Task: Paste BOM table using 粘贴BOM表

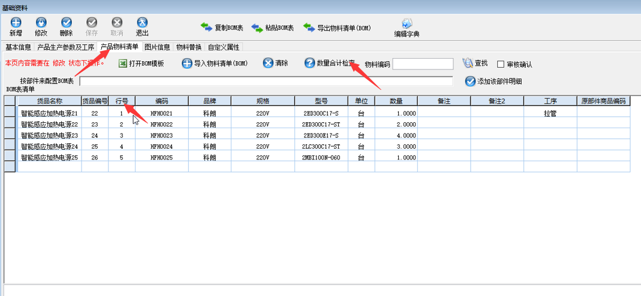Action: coord(273,28)
